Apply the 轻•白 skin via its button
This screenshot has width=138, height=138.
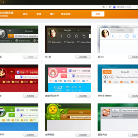[x=133, y=57]
